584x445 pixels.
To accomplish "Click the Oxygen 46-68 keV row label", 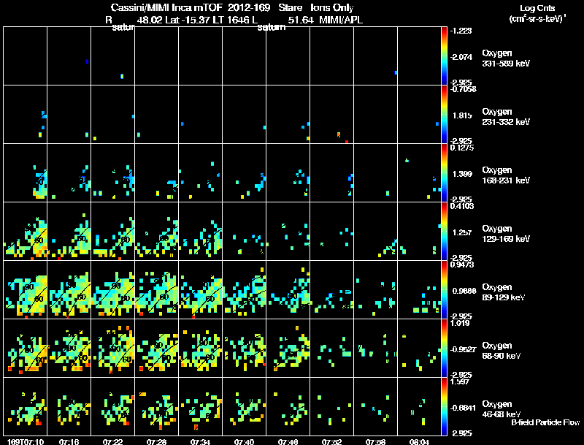I will coord(502,409).
